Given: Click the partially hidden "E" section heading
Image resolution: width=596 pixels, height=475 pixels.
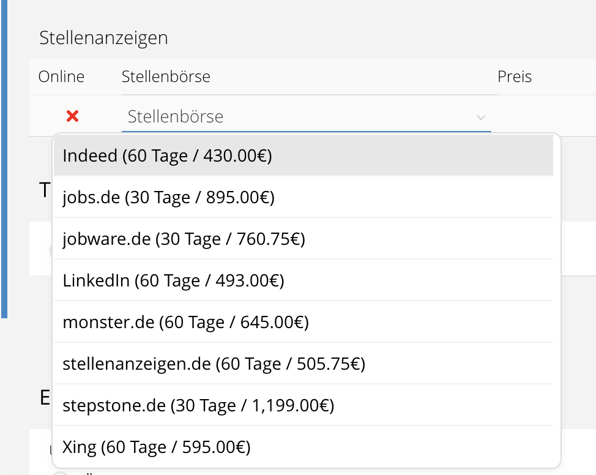Looking at the screenshot, I should pos(45,398).
